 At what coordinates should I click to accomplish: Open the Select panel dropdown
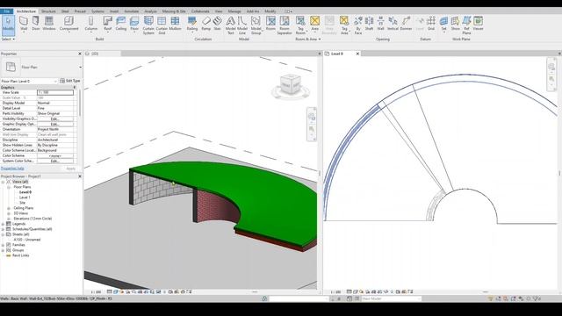tap(8, 39)
